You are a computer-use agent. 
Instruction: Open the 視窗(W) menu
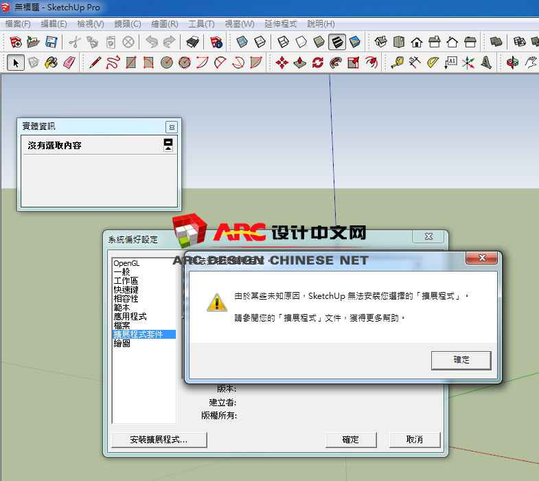pos(240,24)
